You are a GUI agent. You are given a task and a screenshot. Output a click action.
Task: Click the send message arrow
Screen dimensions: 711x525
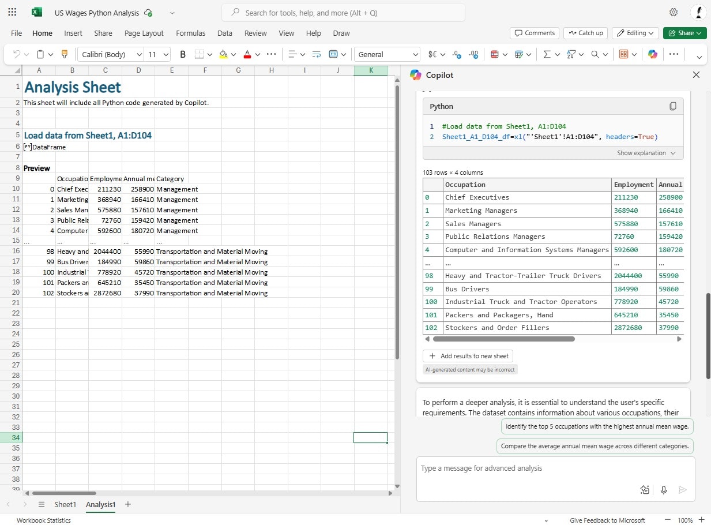(x=683, y=490)
